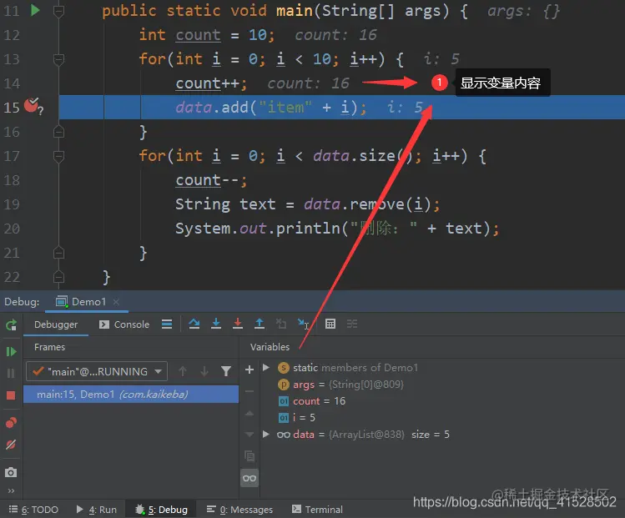The height and width of the screenshot is (518, 625).
Task: Expand static members of Demo1 node
Action: tap(266, 367)
